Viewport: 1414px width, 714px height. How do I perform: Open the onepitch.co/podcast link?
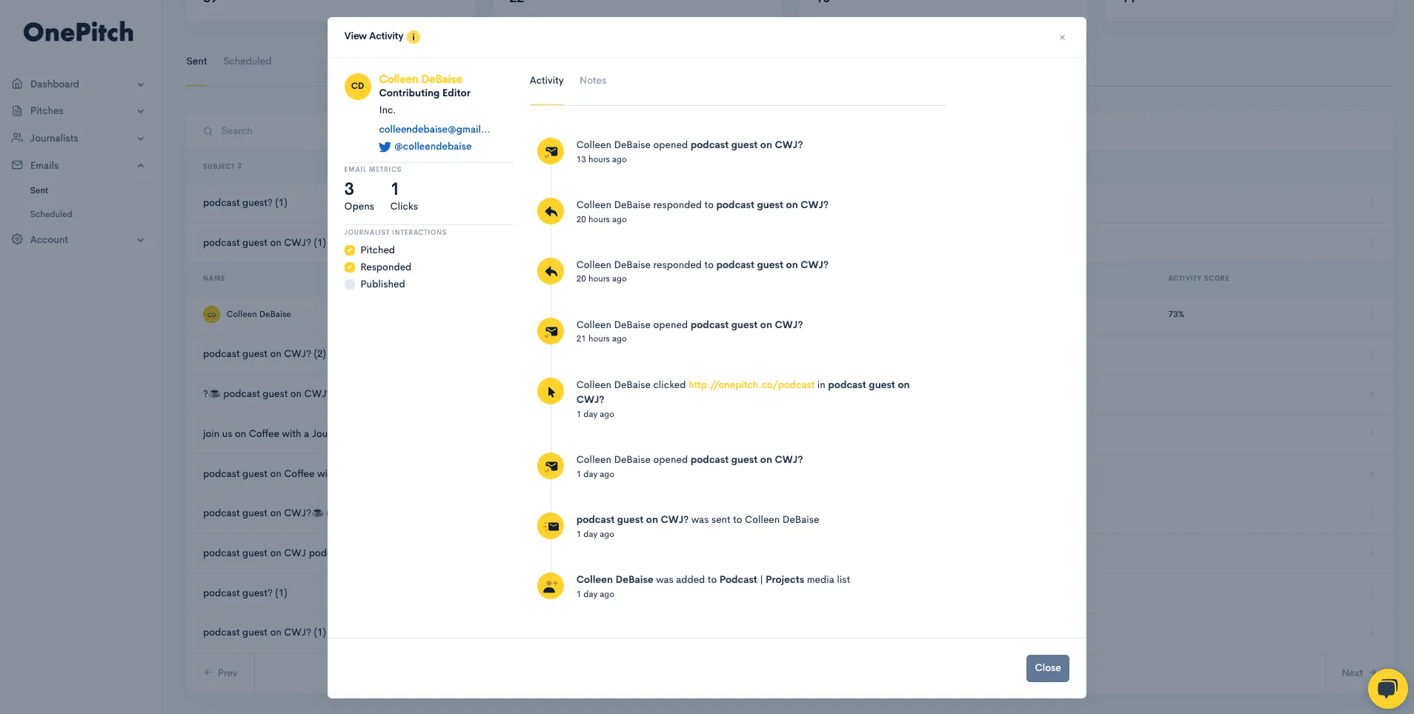(x=751, y=385)
